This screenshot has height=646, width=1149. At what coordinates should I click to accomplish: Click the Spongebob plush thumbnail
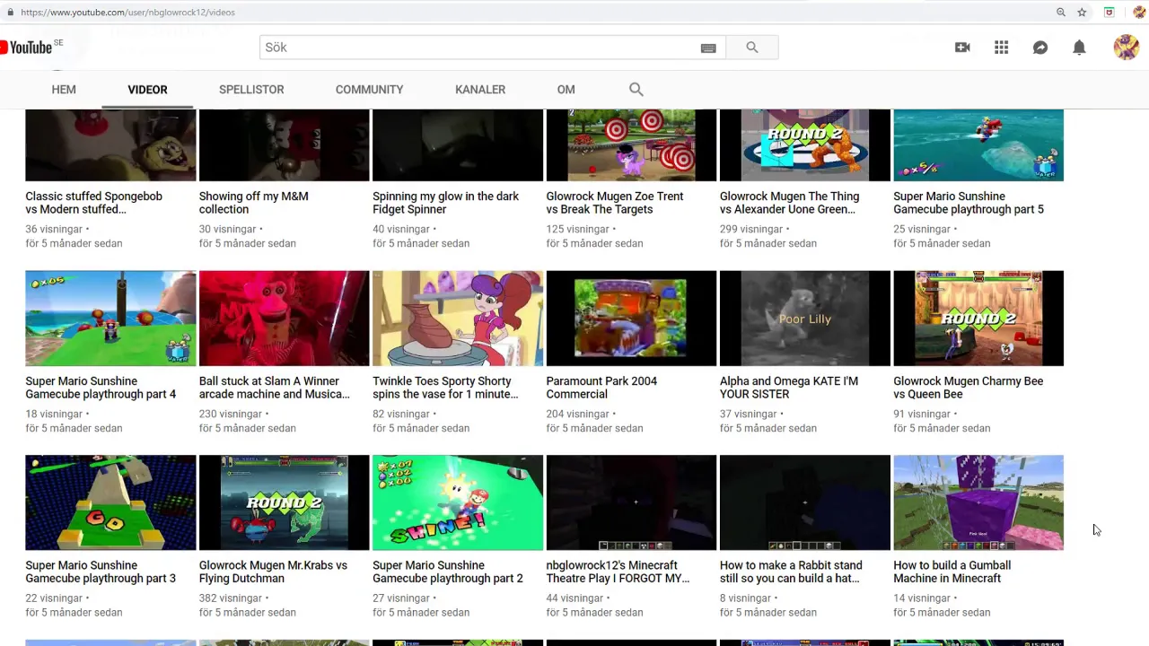click(x=110, y=145)
